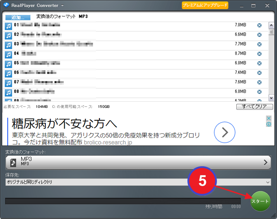The image size is (277, 219).
Task: Select the music note icon for track 04
Action: click(x=8, y=55)
